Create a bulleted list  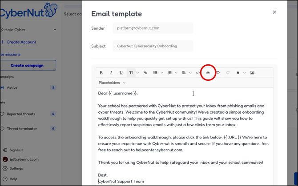(155, 73)
